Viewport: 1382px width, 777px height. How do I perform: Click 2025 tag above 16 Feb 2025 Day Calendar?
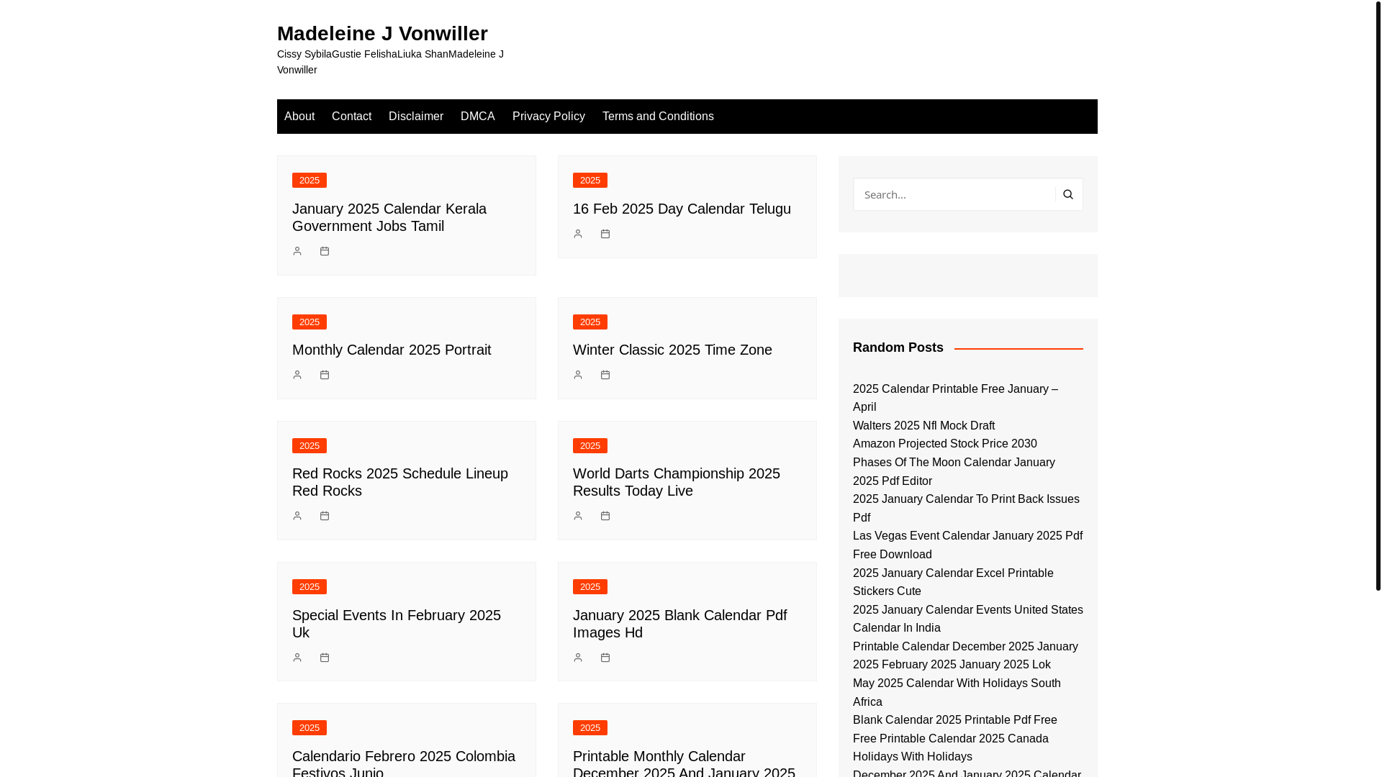590,180
